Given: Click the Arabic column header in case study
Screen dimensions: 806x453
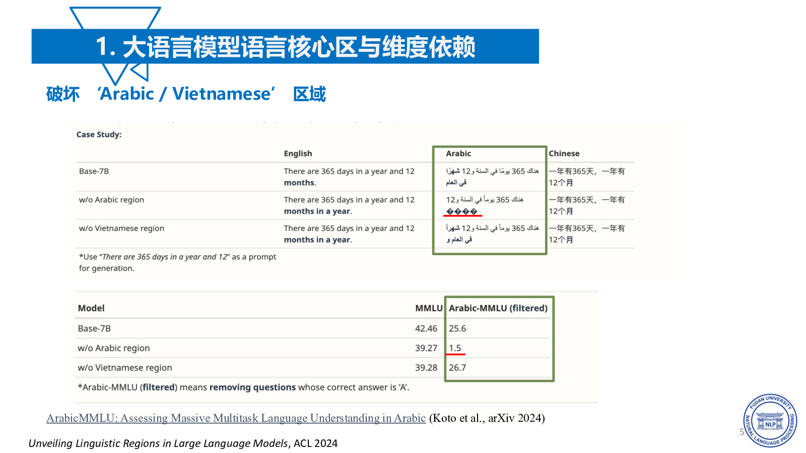Looking at the screenshot, I should point(458,154).
